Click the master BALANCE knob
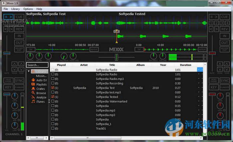 click(x=153, y=56)
